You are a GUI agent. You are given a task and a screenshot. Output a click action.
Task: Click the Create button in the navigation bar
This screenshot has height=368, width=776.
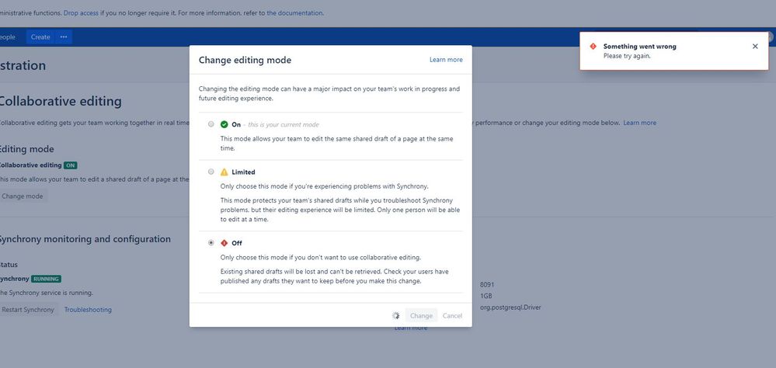[x=40, y=36]
